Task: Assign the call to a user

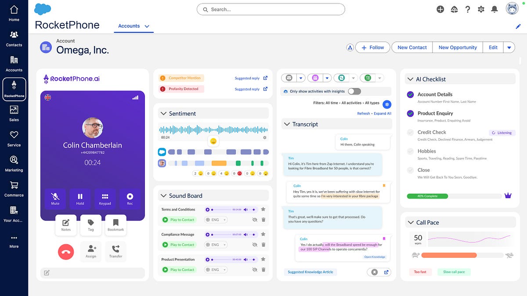Action: [91, 252]
